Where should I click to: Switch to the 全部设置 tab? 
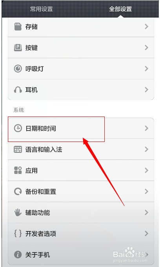click(x=120, y=9)
